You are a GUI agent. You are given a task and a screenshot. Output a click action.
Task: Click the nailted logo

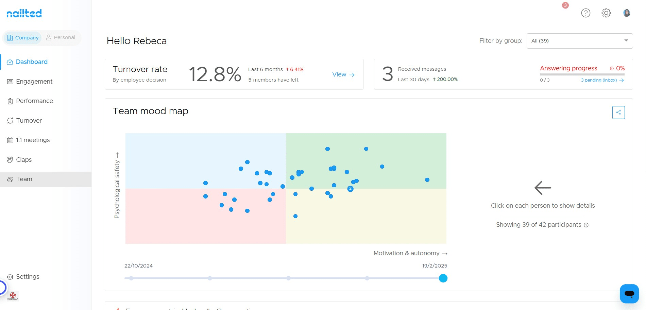tap(24, 13)
